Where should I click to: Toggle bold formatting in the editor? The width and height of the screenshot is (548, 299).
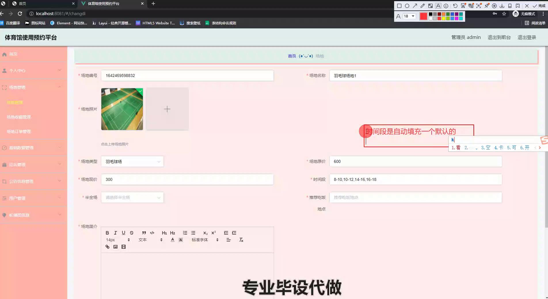pyautogui.click(x=107, y=233)
